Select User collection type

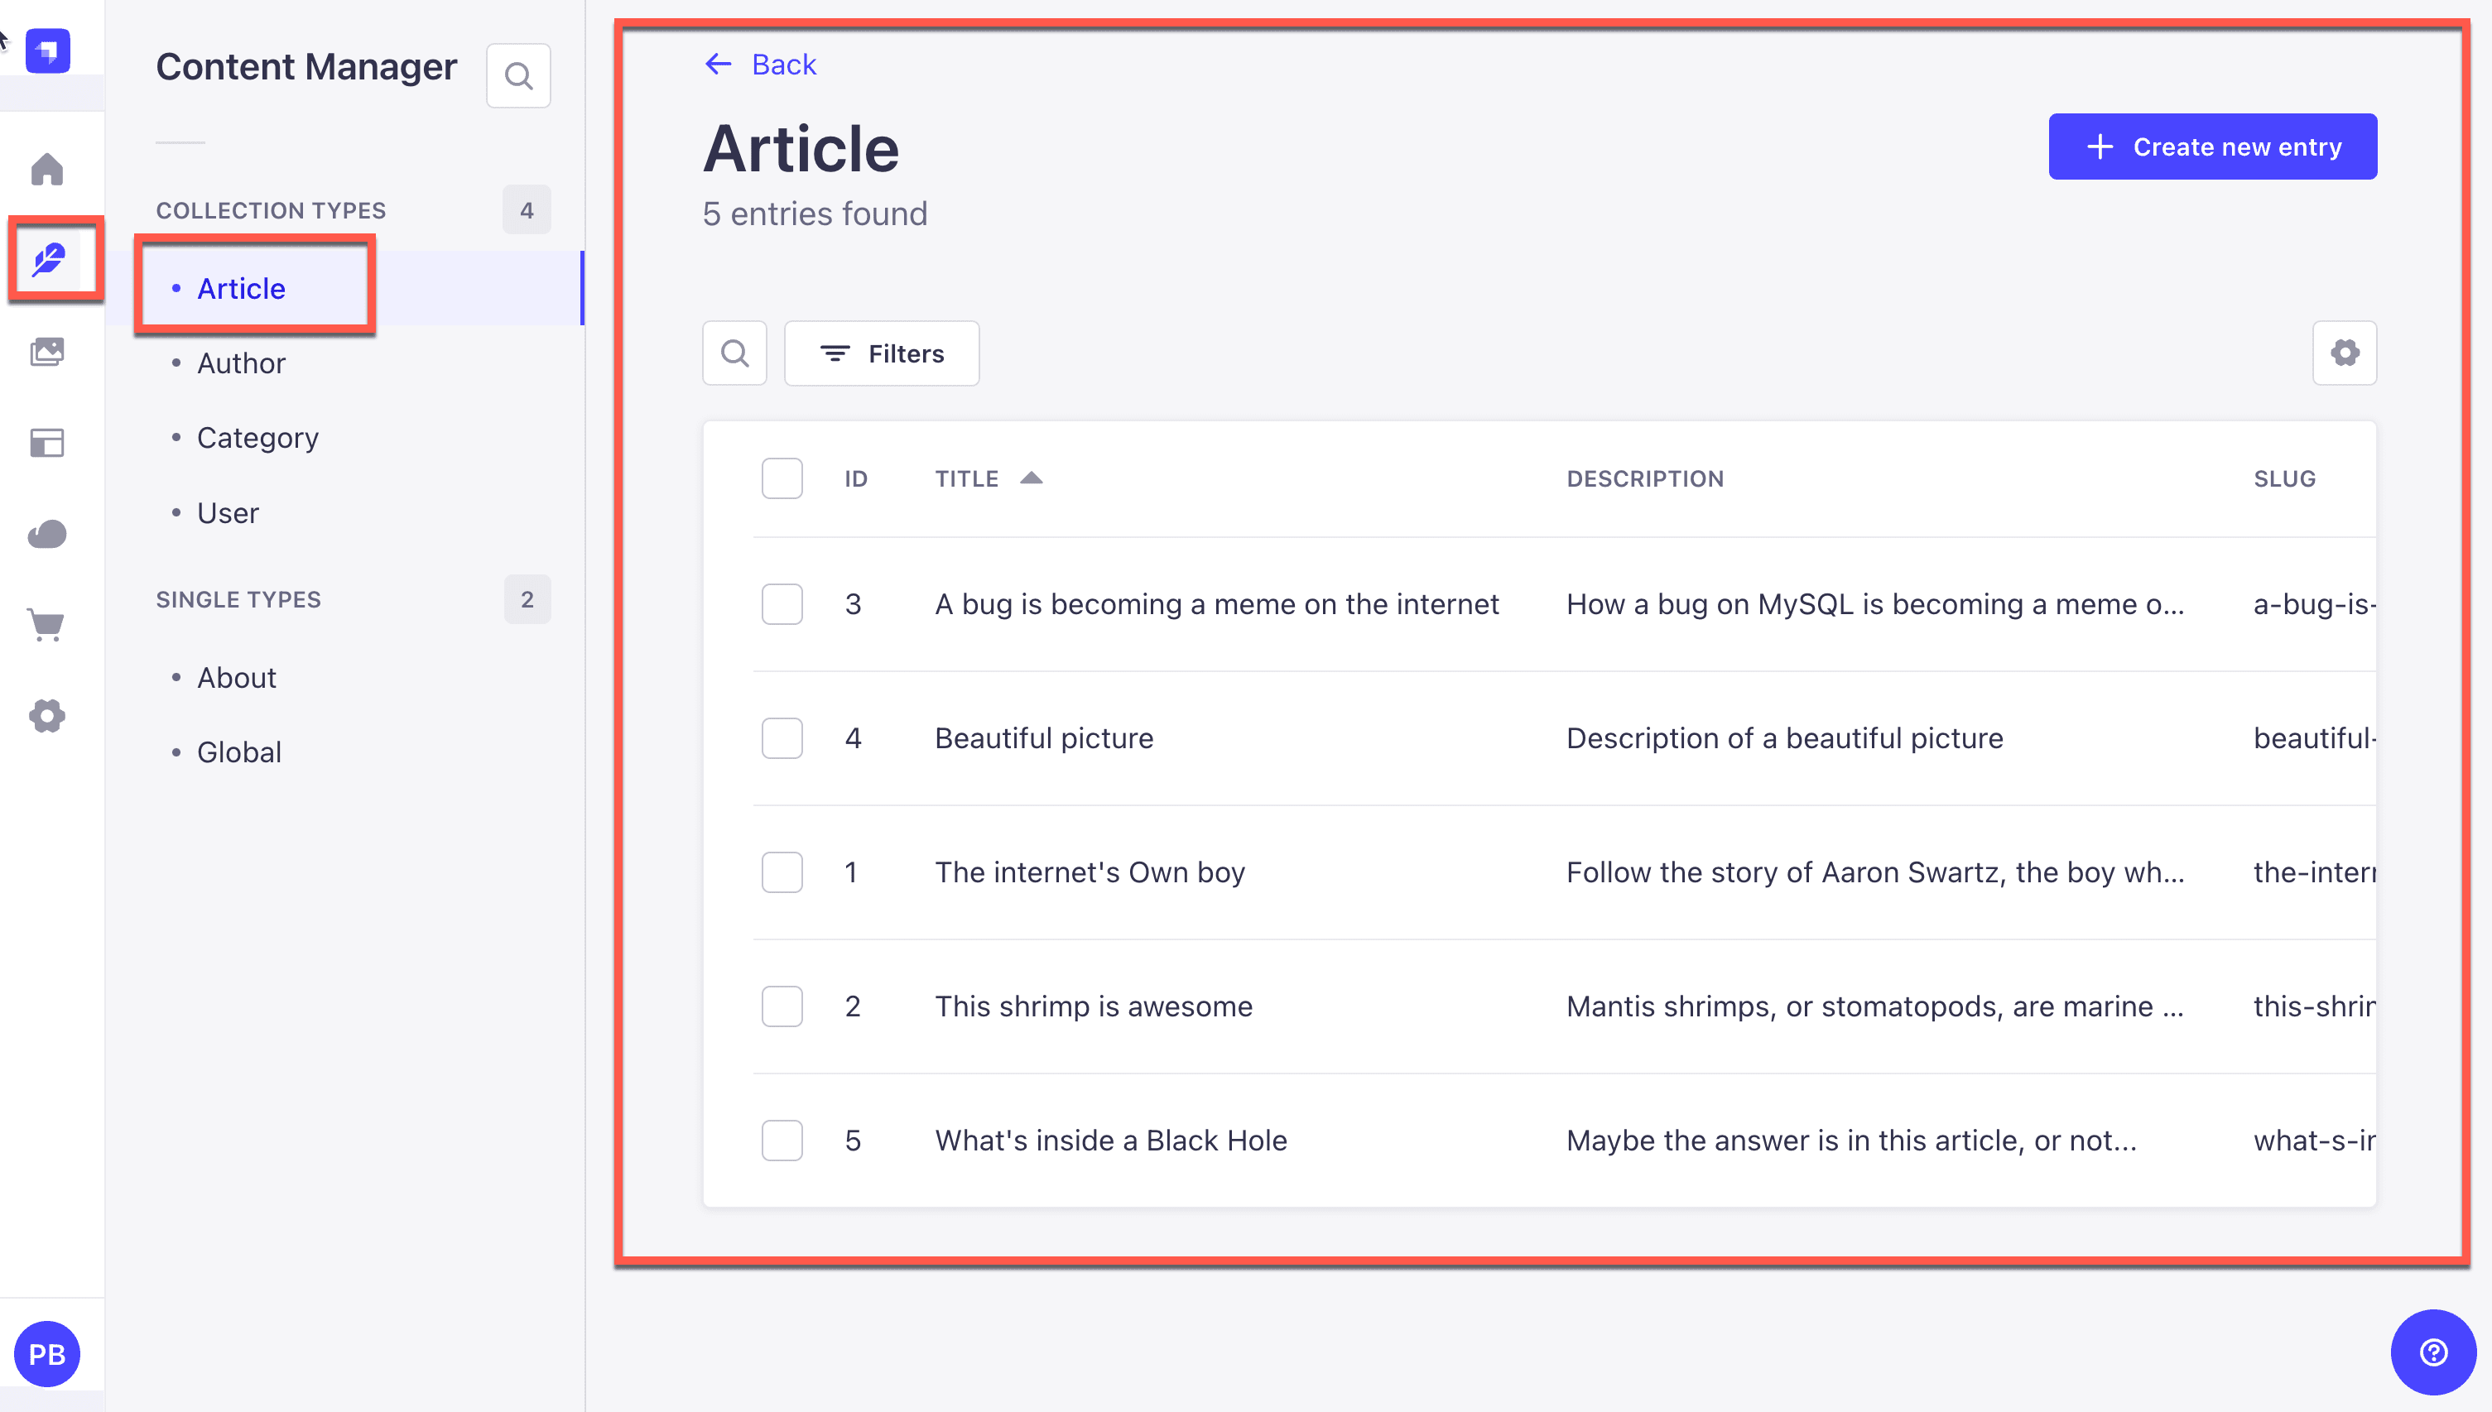[x=228, y=512]
